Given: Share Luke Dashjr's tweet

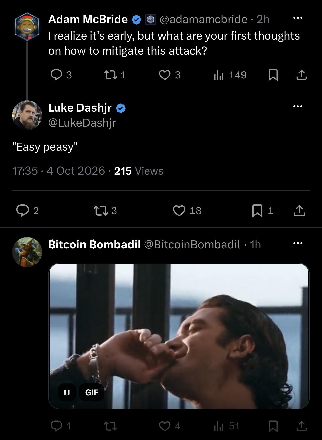Looking at the screenshot, I should click(299, 211).
